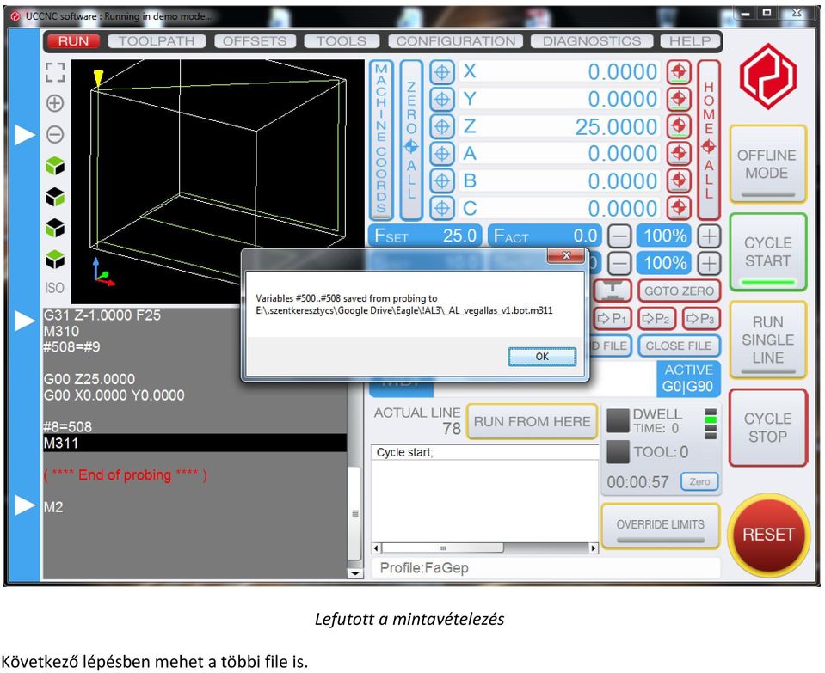This screenshot has height=673, width=825.
Task: Open the CONFIGURATION tab
Action: [456, 41]
